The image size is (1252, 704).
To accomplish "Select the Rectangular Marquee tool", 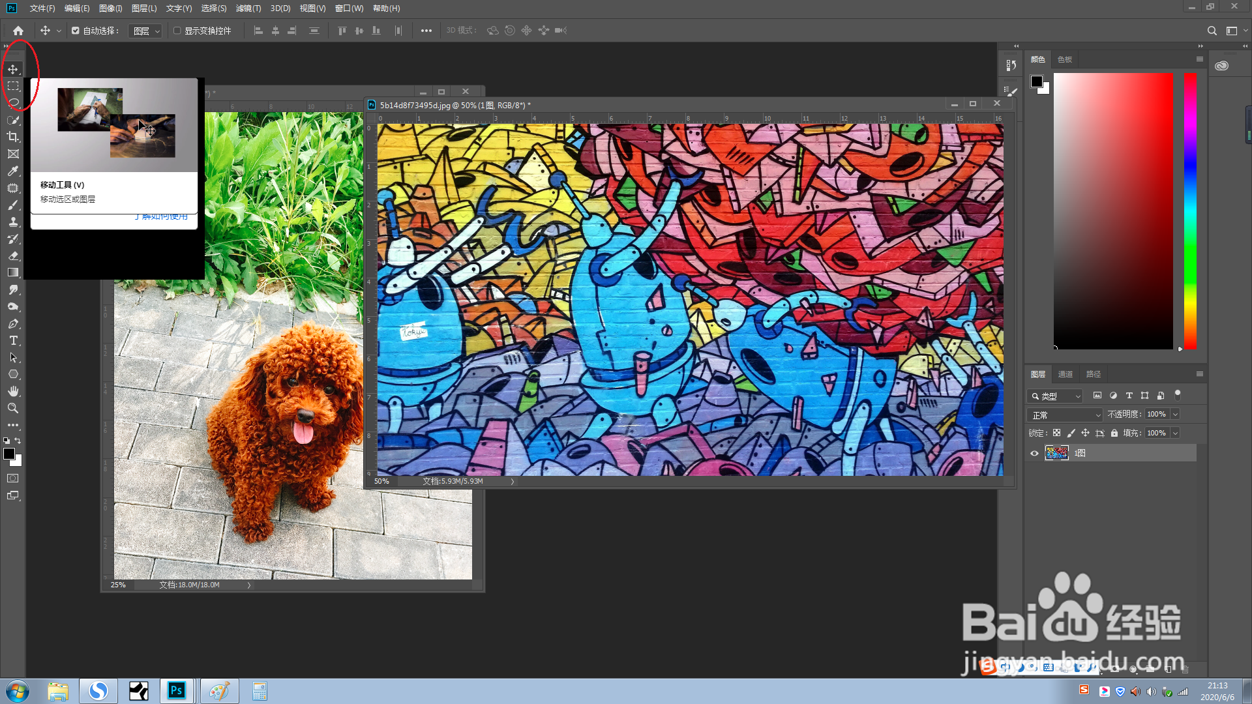I will (13, 86).
